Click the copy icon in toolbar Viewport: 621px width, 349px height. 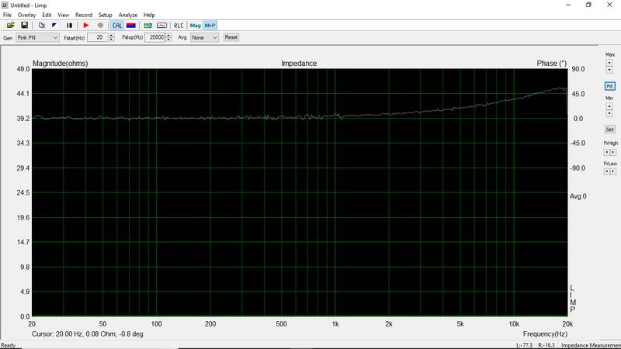coord(41,26)
